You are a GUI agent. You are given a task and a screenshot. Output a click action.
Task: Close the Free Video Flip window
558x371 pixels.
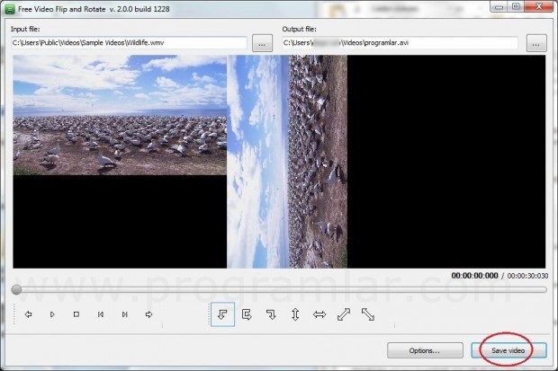539,7
